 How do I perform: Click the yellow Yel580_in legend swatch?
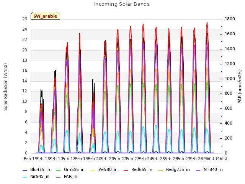pyautogui.click(x=93, y=170)
